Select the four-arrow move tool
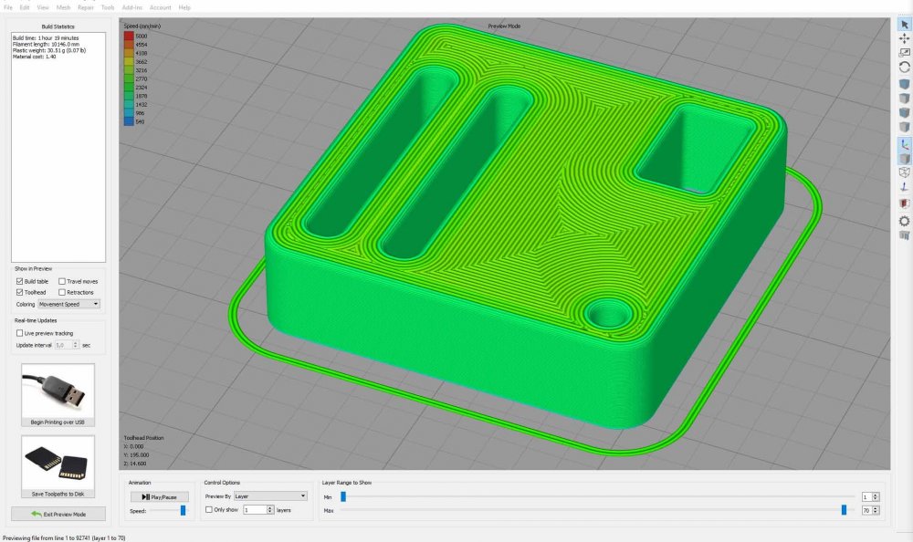The image size is (913, 542). 904,38
